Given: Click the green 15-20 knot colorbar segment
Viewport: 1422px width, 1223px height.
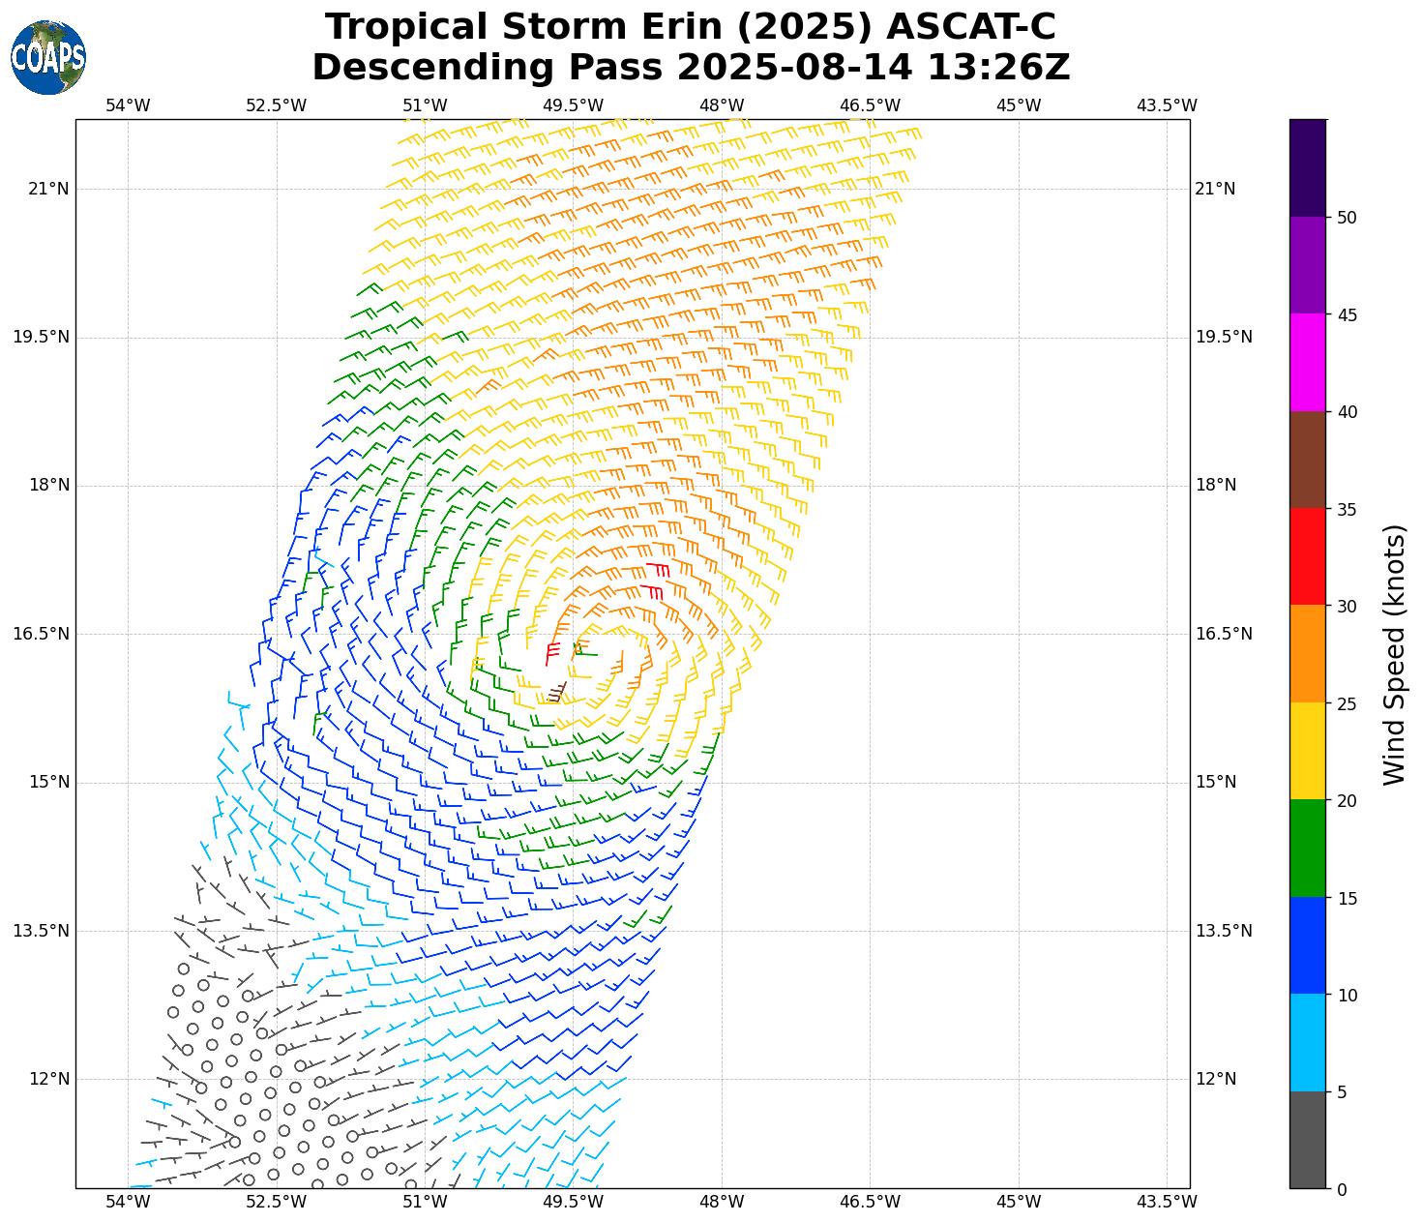Looking at the screenshot, I should pos(1307,848).
